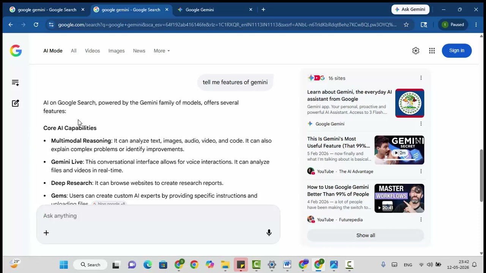Play the Master Workflows video thumbnail
This screenshot has width=486, height=273.
399,198
